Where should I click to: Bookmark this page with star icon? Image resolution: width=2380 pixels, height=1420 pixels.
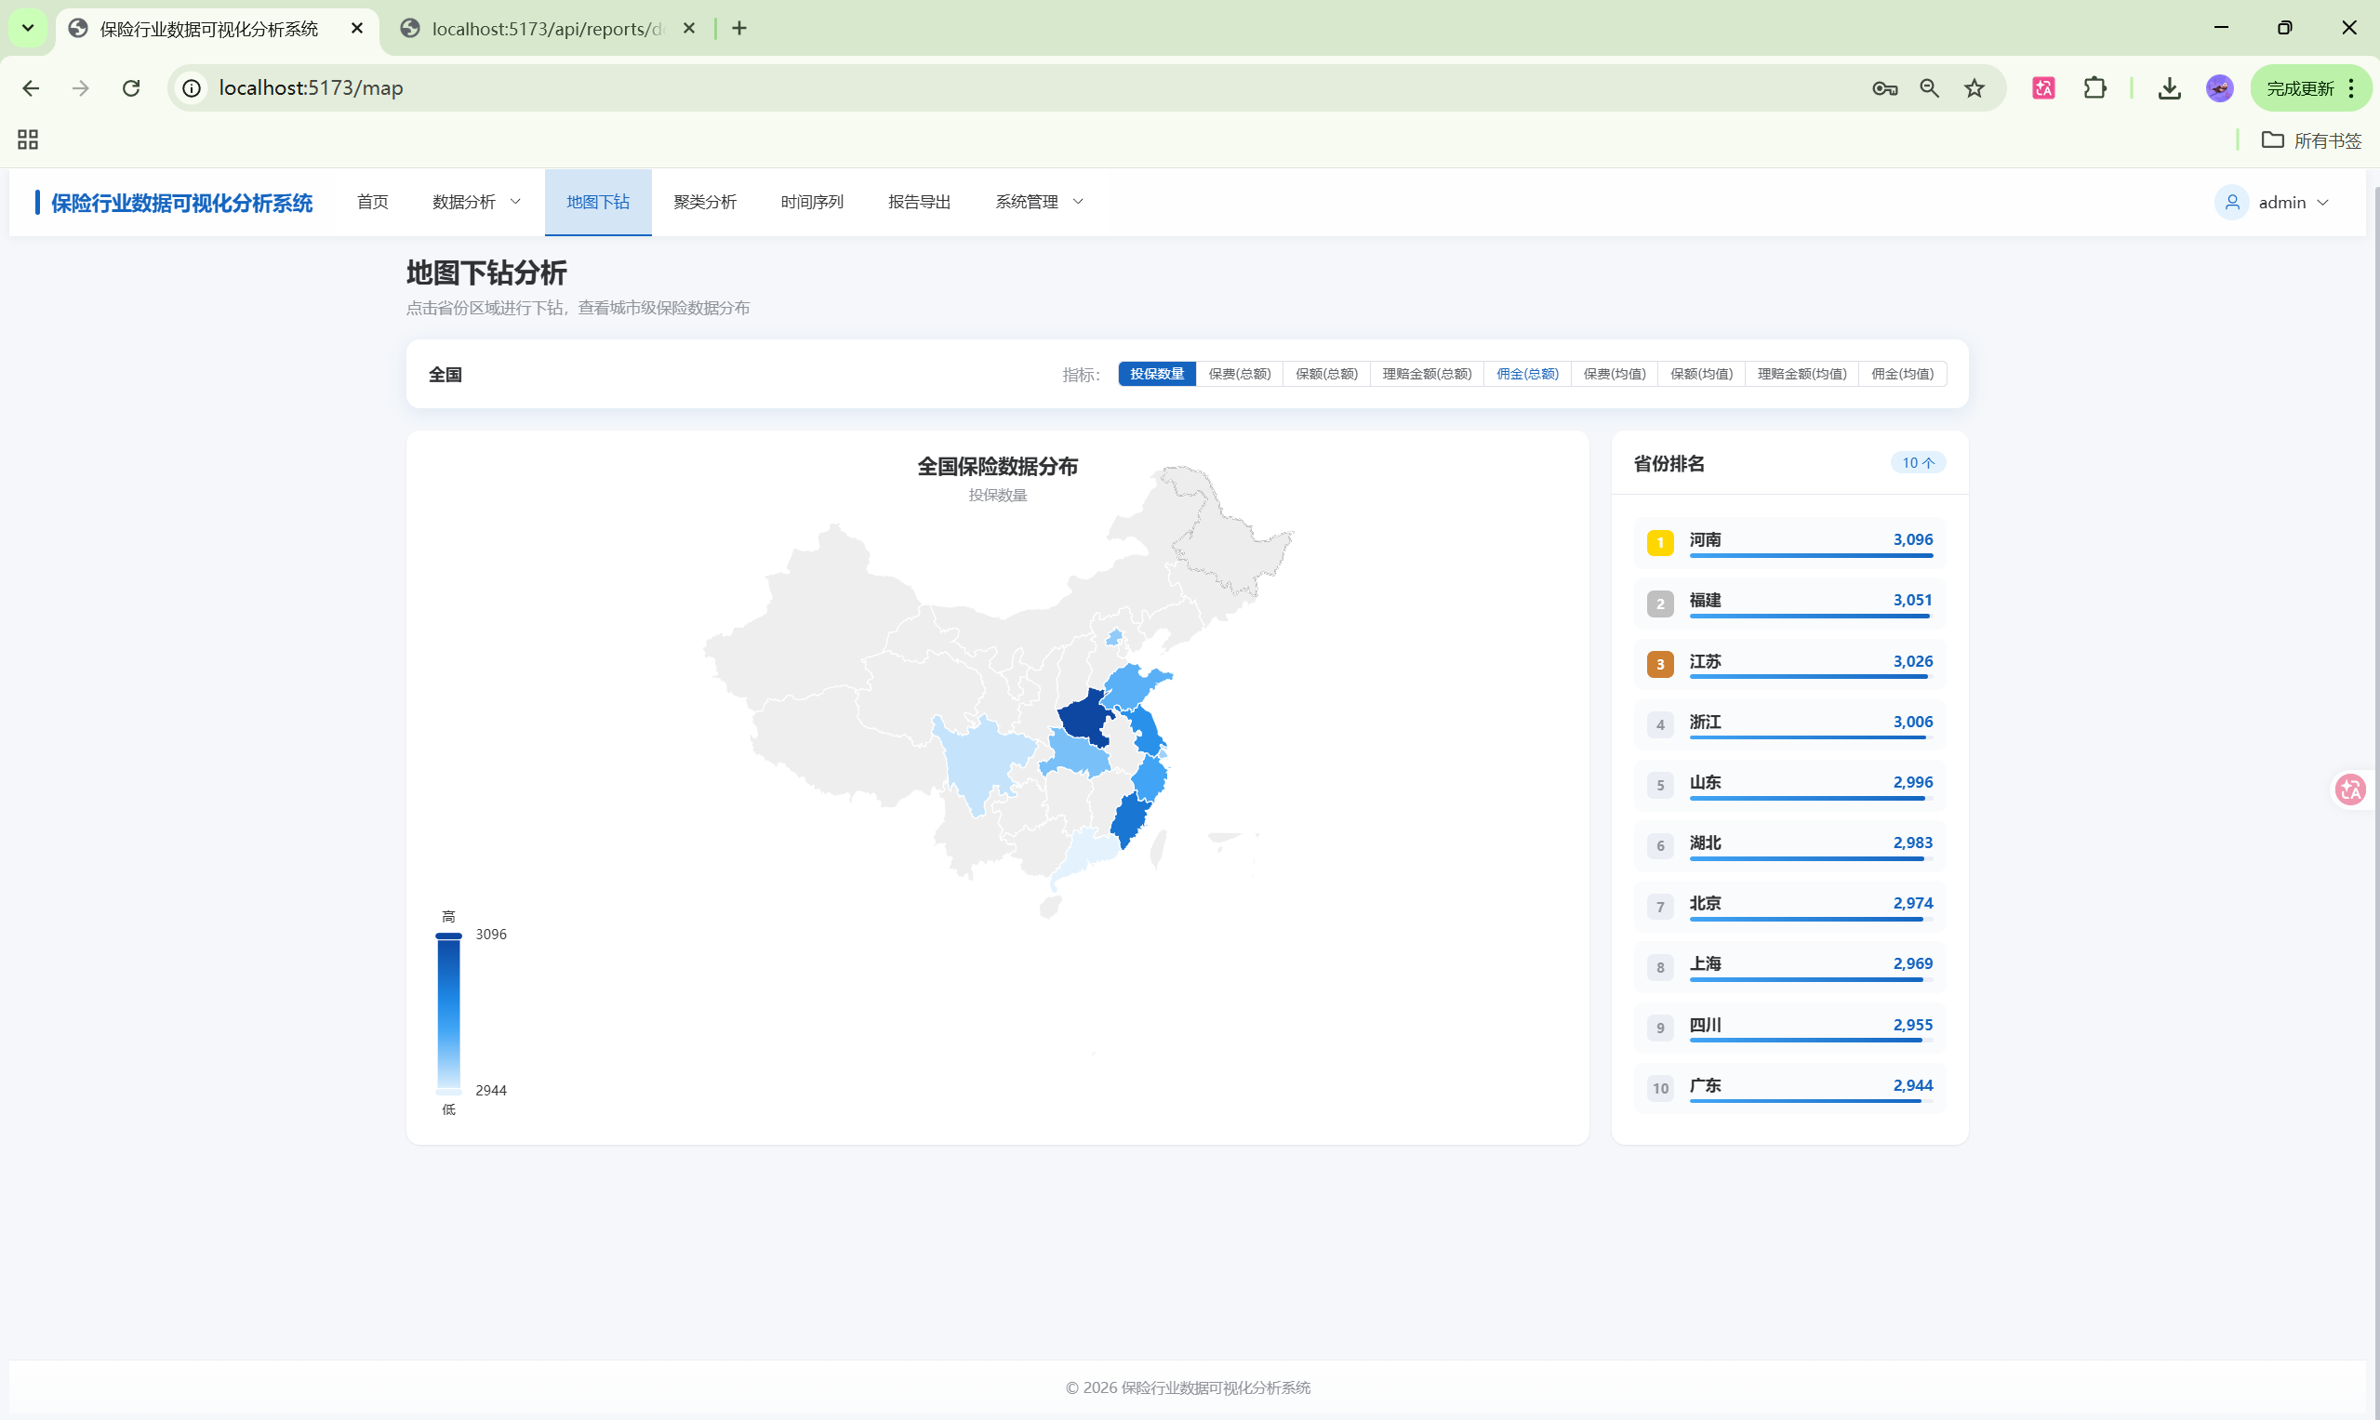1974,88
